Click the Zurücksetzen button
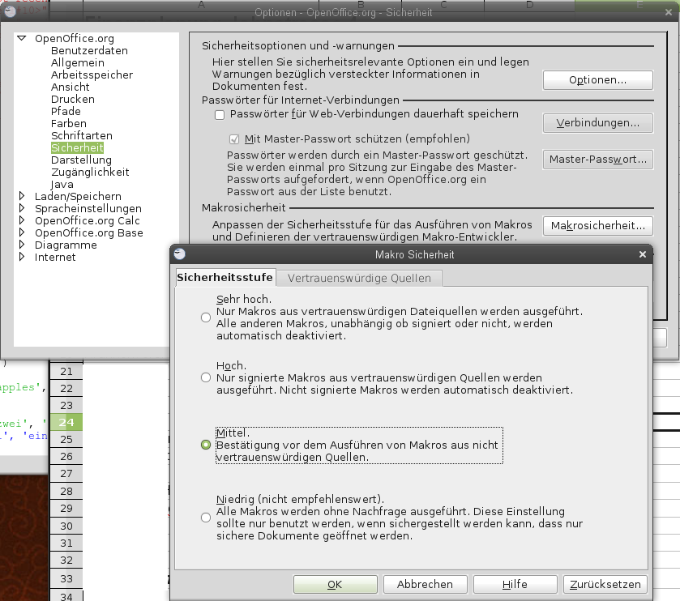Image resolution: width=680 pixels, height=601 pixels. click(x=605, y=584)
